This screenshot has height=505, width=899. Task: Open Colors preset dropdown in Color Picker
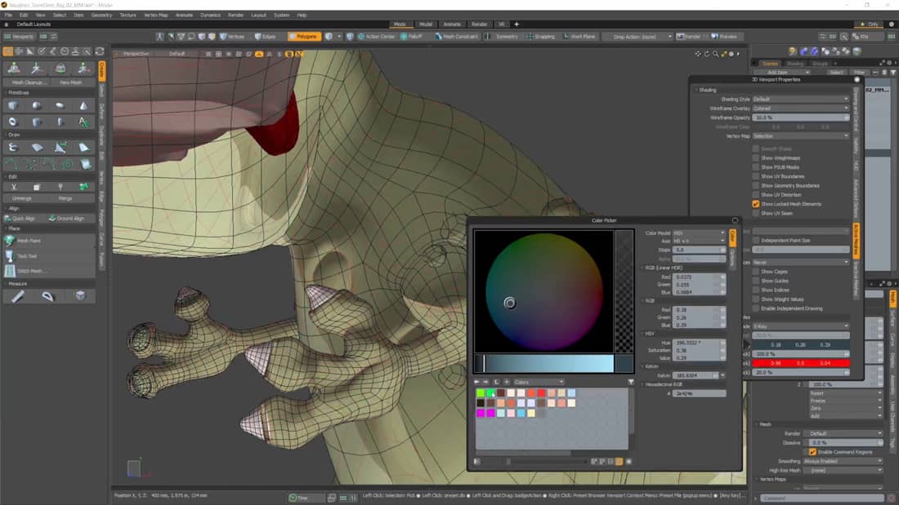click(x=539, y=382)
